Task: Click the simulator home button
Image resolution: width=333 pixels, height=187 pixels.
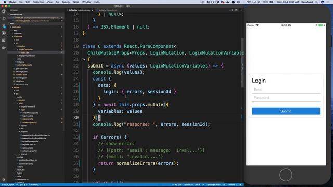Action: point(286,175)
